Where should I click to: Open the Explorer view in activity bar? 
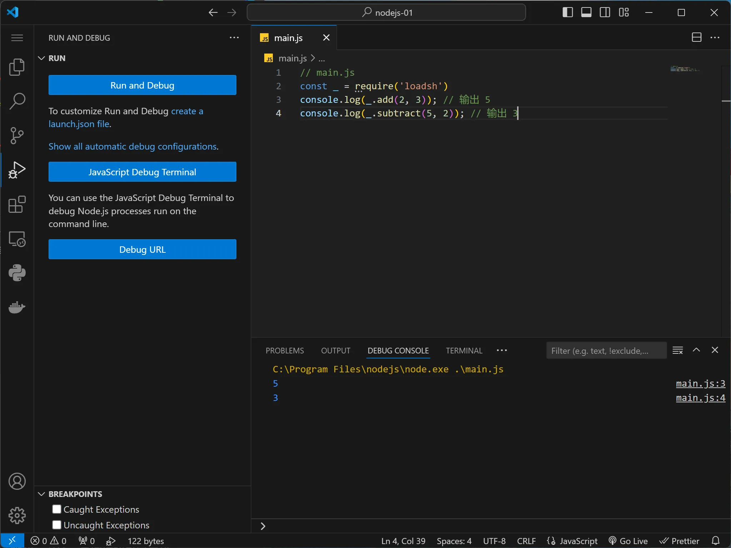click(17, 67)
